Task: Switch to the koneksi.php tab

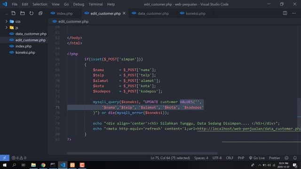Action: (x=196, y=14)
